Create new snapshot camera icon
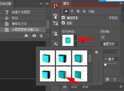Image resolution: width=124 pixels, height=91 pixels. (x=34, y=36)
